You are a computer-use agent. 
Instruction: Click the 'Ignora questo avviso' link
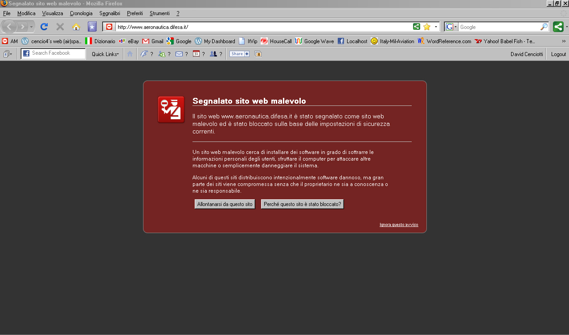pyautogui.click(x=399, y=225)
